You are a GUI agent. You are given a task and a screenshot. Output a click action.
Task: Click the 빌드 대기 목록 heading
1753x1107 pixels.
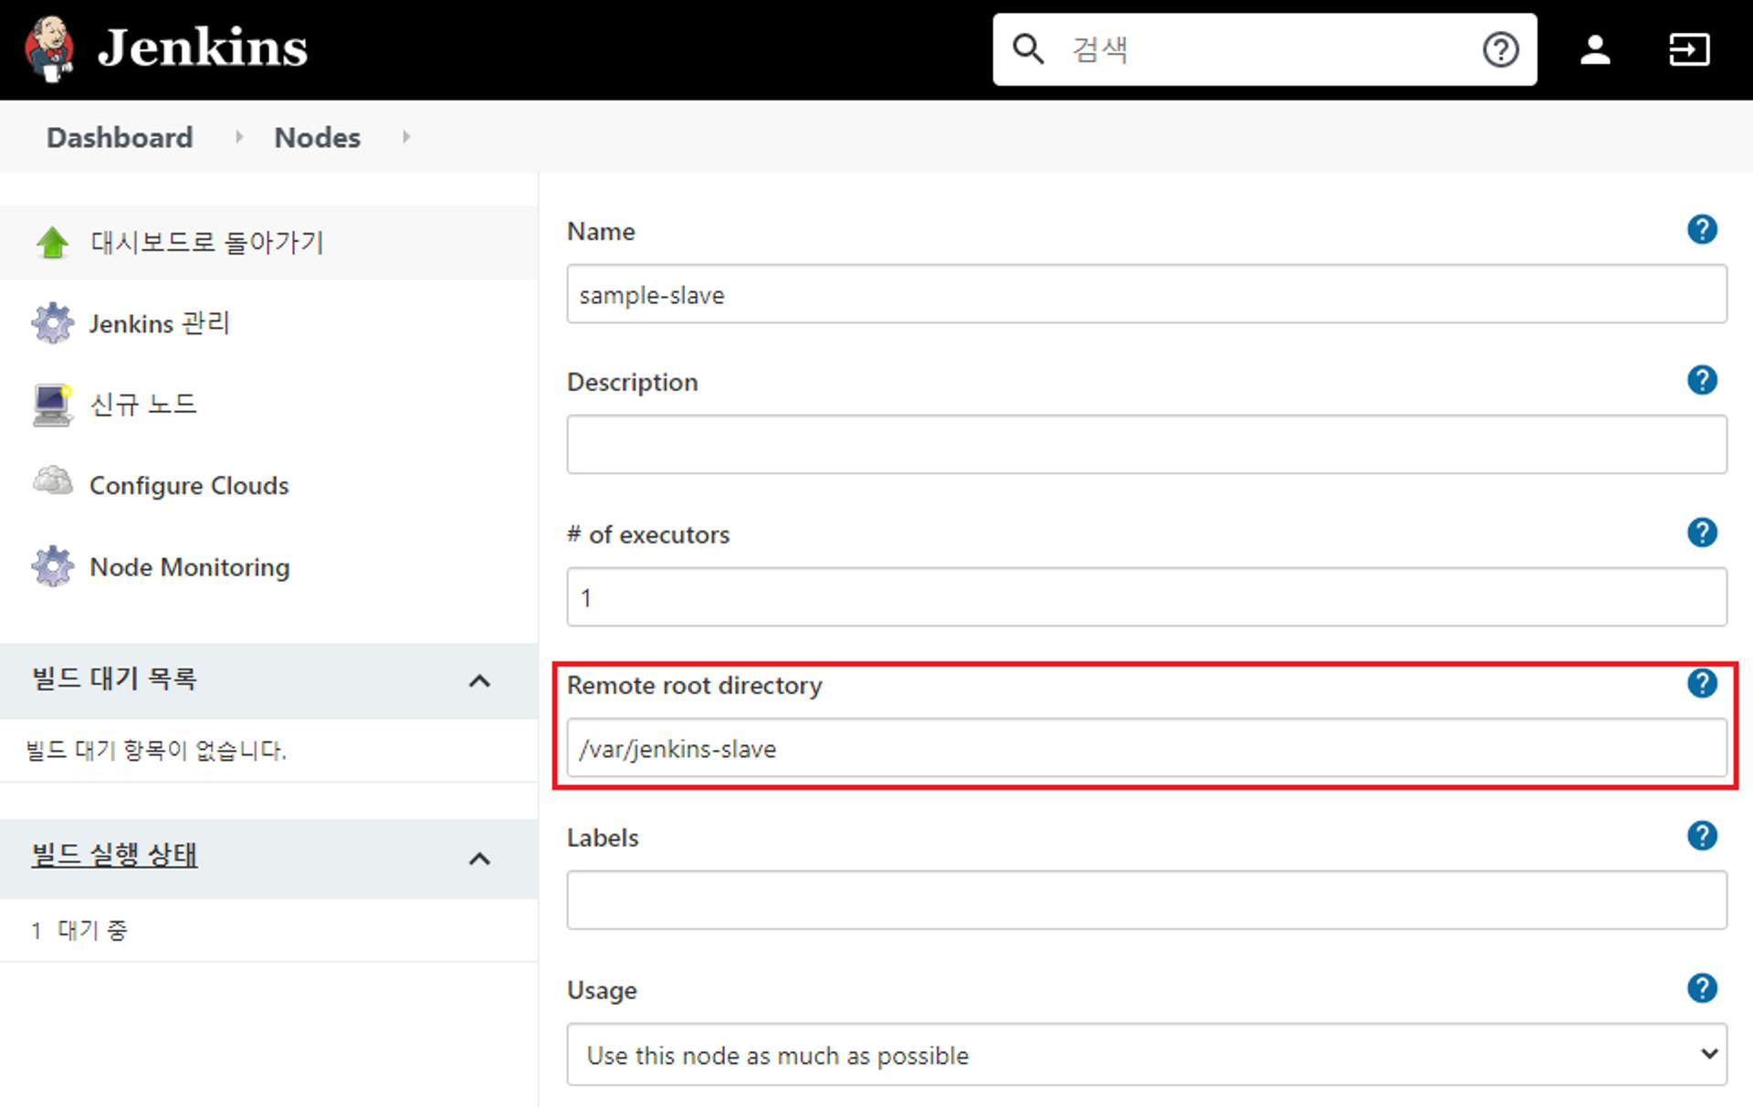click(114, 679)
